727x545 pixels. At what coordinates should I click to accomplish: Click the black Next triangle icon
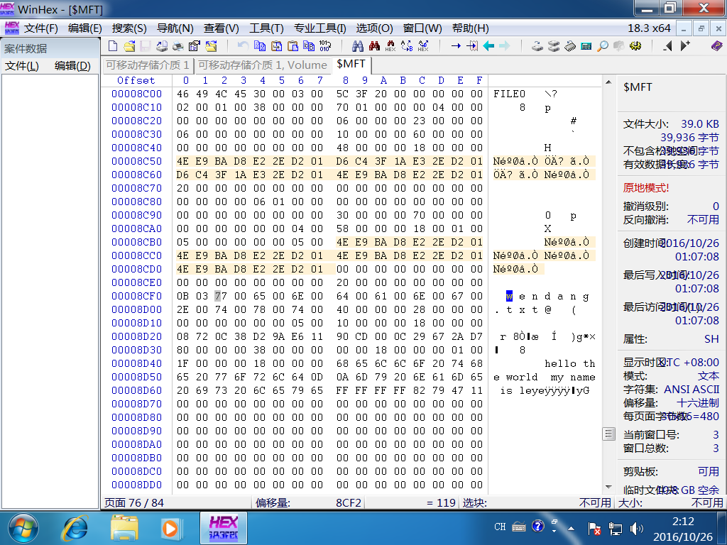(x=685, y=45)
